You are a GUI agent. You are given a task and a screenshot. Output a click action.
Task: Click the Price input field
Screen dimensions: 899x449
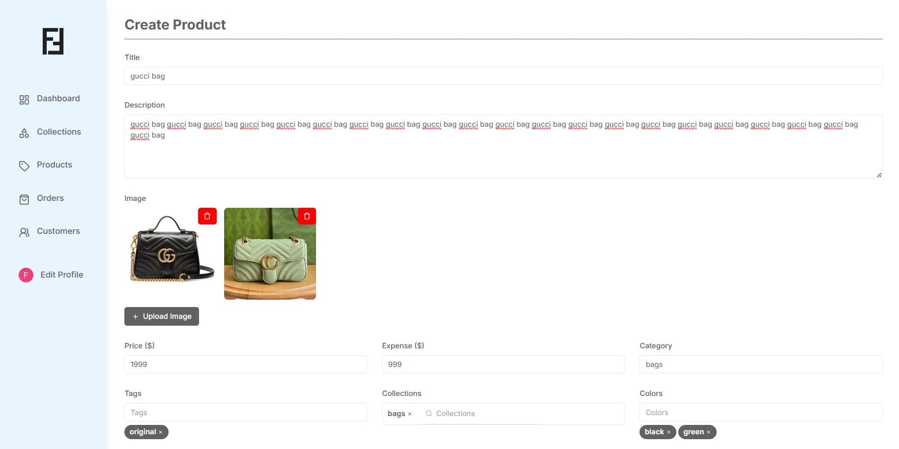[x=245, y=365]
